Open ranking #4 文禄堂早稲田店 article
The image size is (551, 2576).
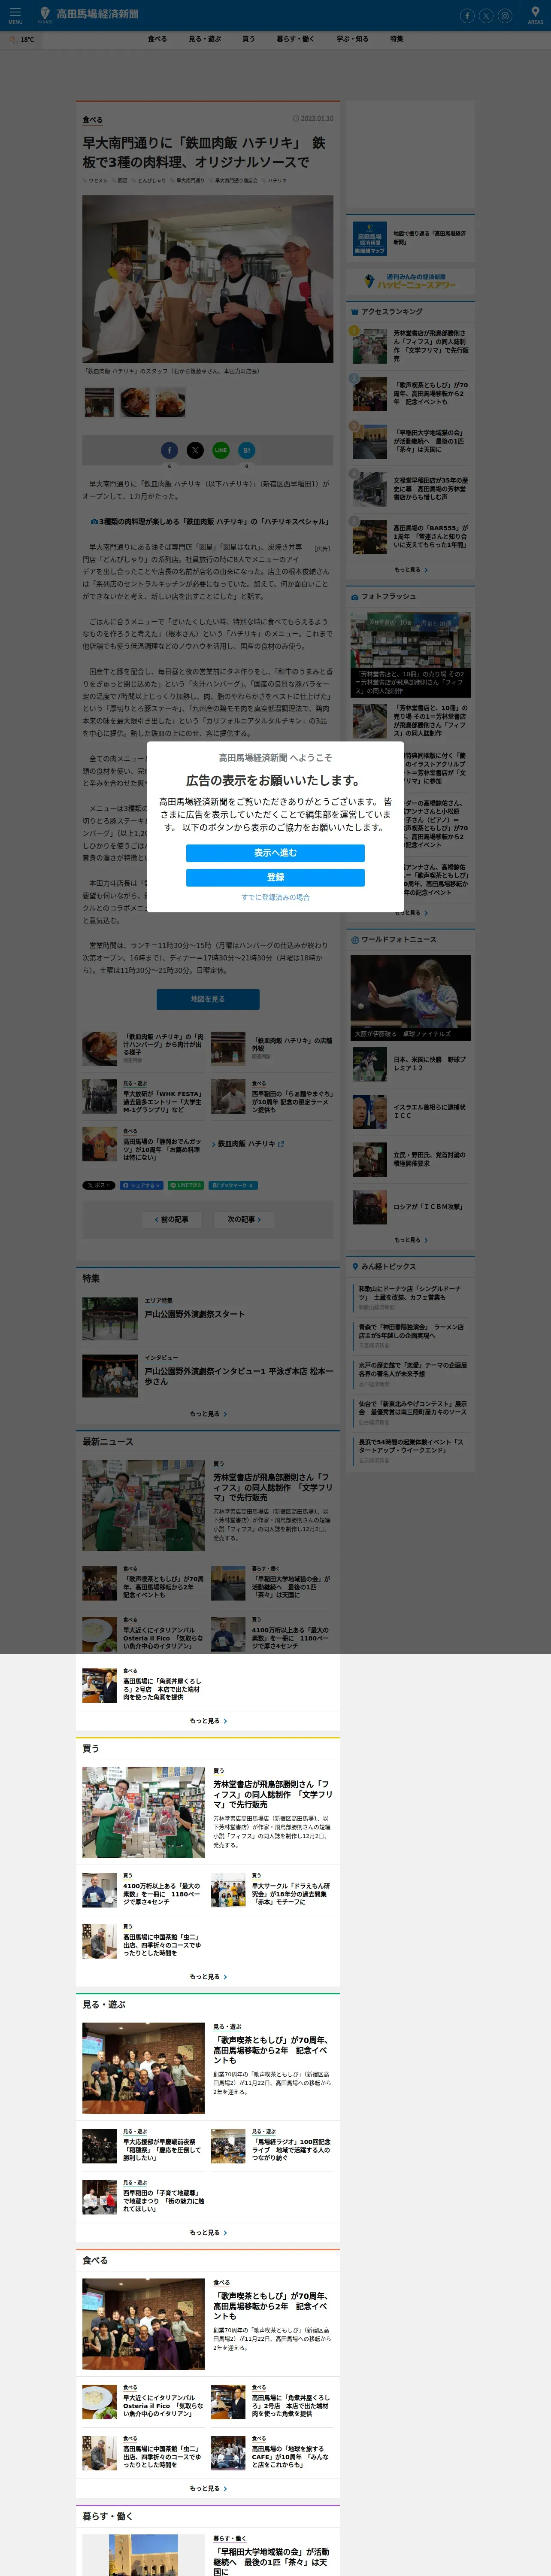tap(411, 489)
